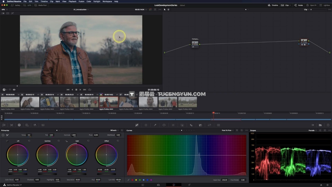Open the Open FX panel
This screenshot has height=187, width=332.
click(312, 5)
